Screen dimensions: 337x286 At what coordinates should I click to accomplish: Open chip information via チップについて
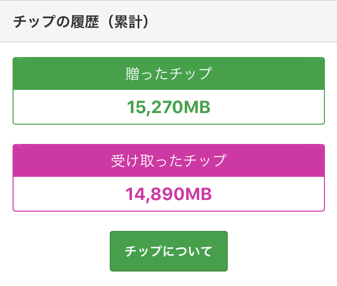pyautogui.click(x=168, y=251)
